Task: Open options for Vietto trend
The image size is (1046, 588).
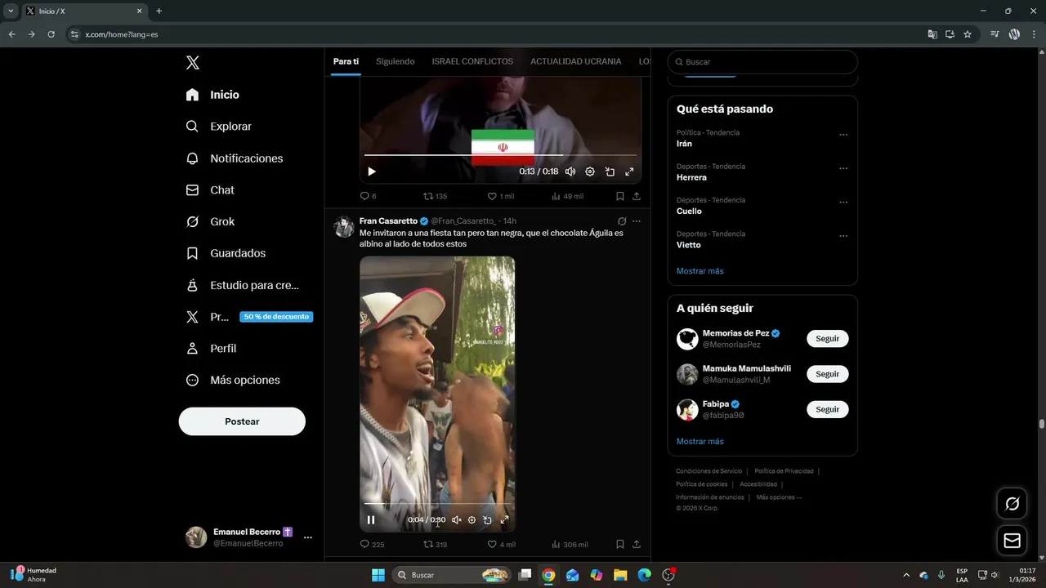Action: [843, 236]
